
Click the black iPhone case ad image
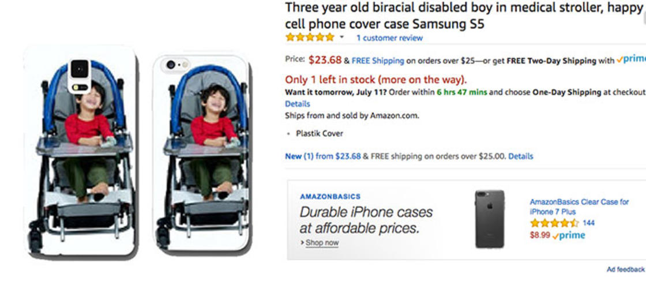pyautogui.click(x=490, y=219)
